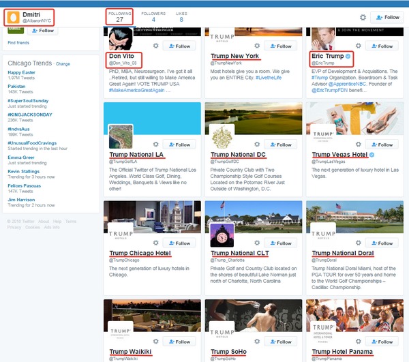This screenshot has width=409, height=362.
Task: Open Trump National LA profile name
Action: click(x=136, y=155)
